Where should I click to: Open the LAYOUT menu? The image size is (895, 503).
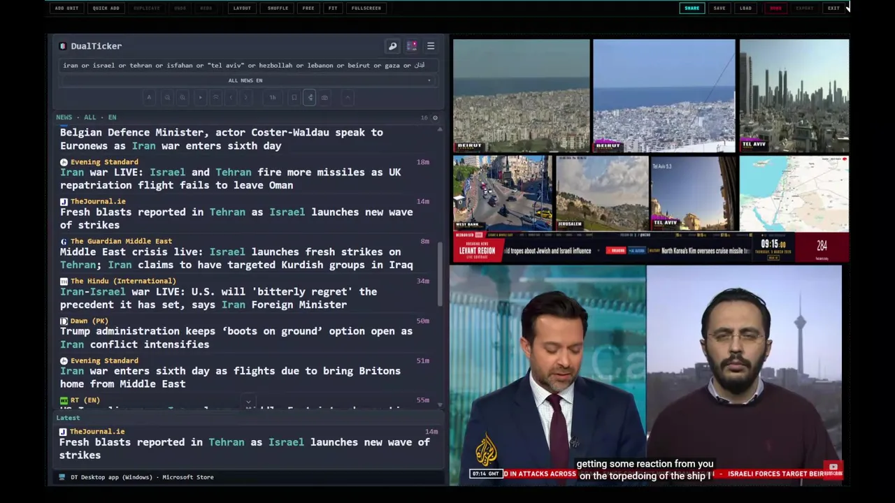242,8
